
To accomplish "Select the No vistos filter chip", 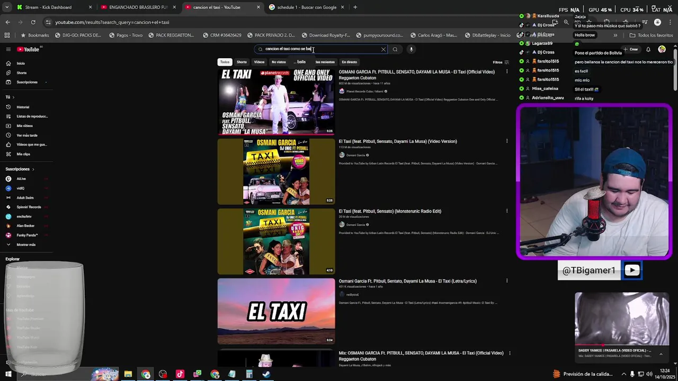I will point(279,62).
